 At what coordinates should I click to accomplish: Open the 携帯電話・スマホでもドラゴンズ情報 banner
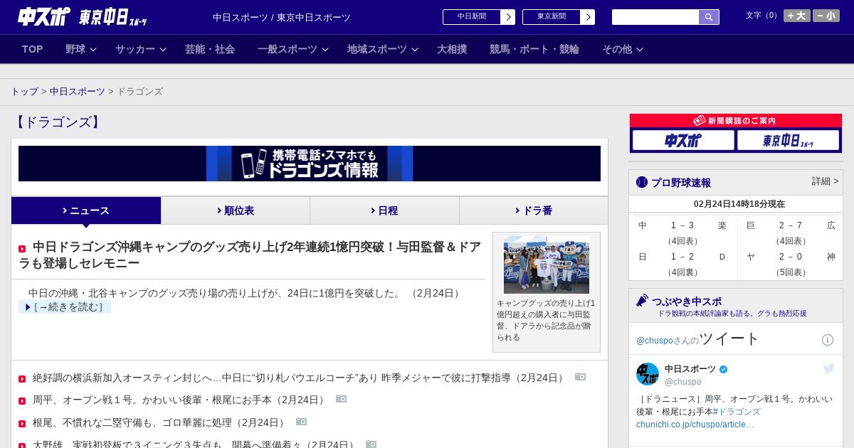pos(310,164)
